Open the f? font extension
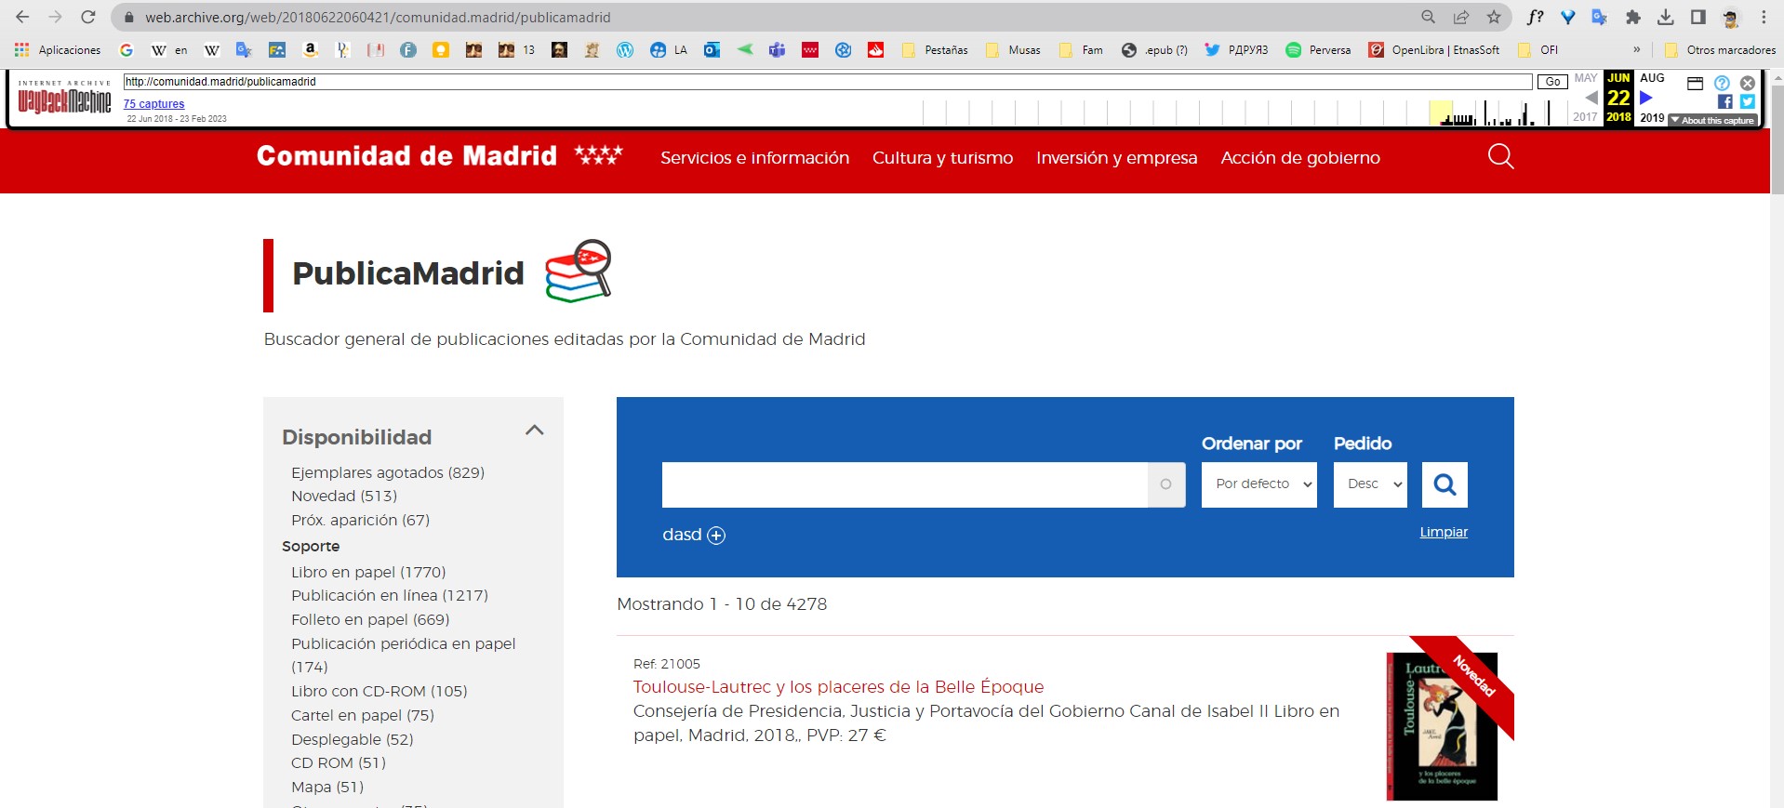 1536,17
